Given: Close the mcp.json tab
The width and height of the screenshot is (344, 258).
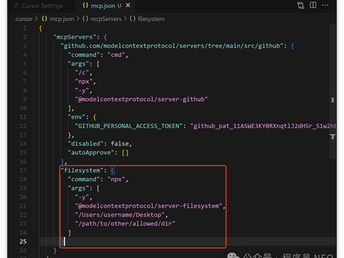Looking at the screenshot, I should coord(128,5).
